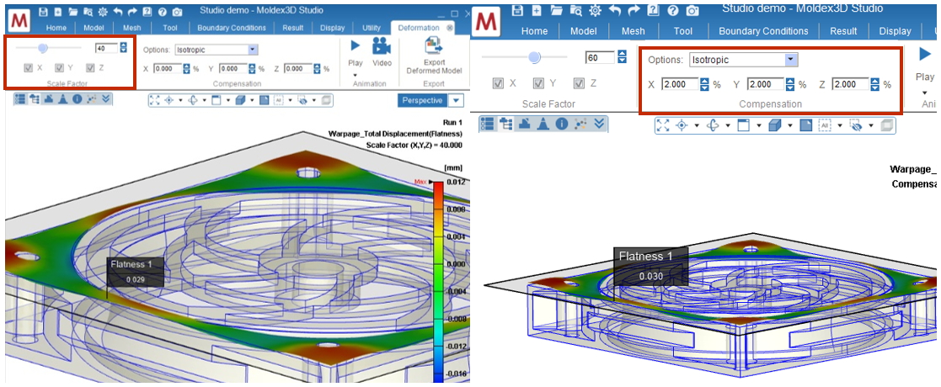Click the tree view icon in left panel toolbar

(34, 99)
